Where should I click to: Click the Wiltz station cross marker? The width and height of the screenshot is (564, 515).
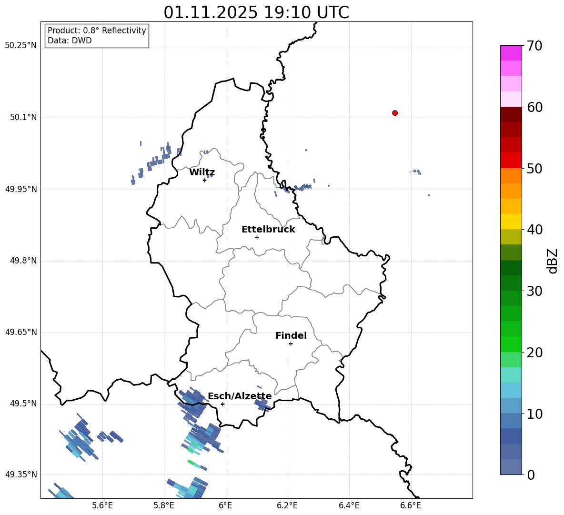coord(204,180)
